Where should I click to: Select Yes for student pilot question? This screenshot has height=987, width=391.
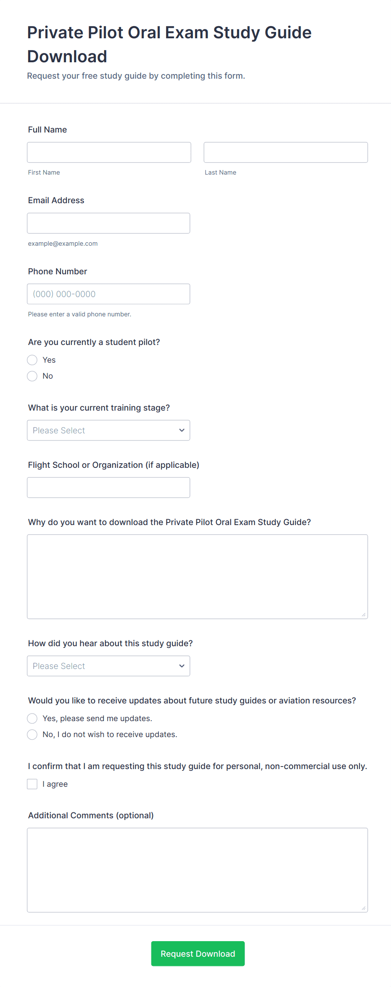[32, 360]
